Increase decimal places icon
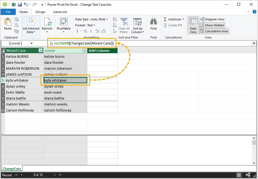Image resolution: width=258 pixels, height=179 pixels. tap(97, 31)
